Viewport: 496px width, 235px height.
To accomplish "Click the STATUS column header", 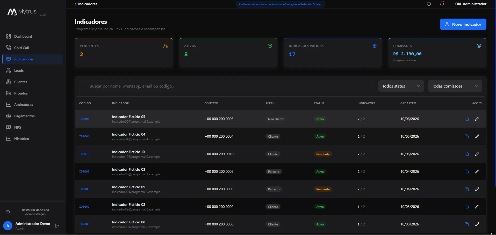I will [319, 103].
